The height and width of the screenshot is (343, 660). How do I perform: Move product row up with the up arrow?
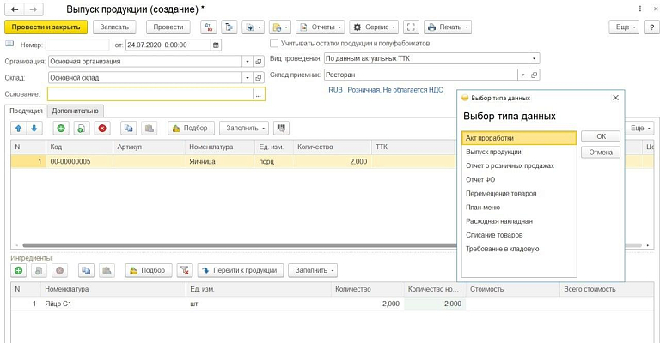[20, 128]
